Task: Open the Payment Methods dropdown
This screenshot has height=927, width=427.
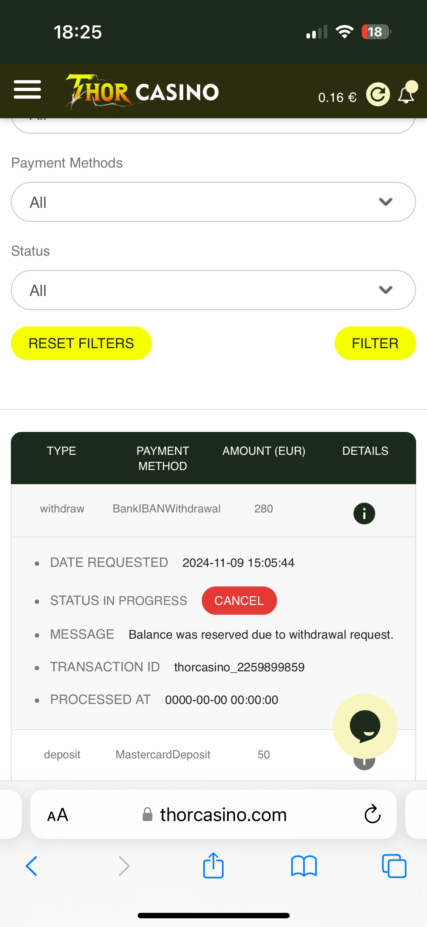Action: point(213,202)
